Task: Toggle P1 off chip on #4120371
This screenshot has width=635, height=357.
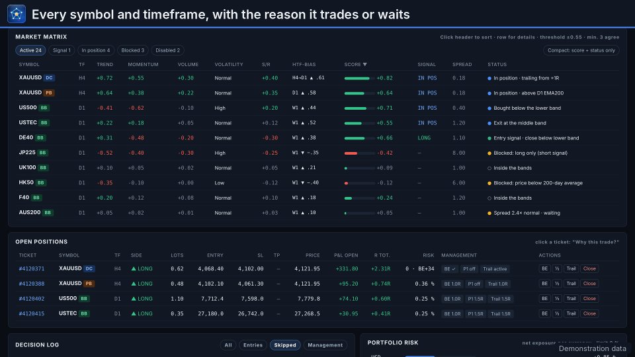Action: [x=469, y=269]
